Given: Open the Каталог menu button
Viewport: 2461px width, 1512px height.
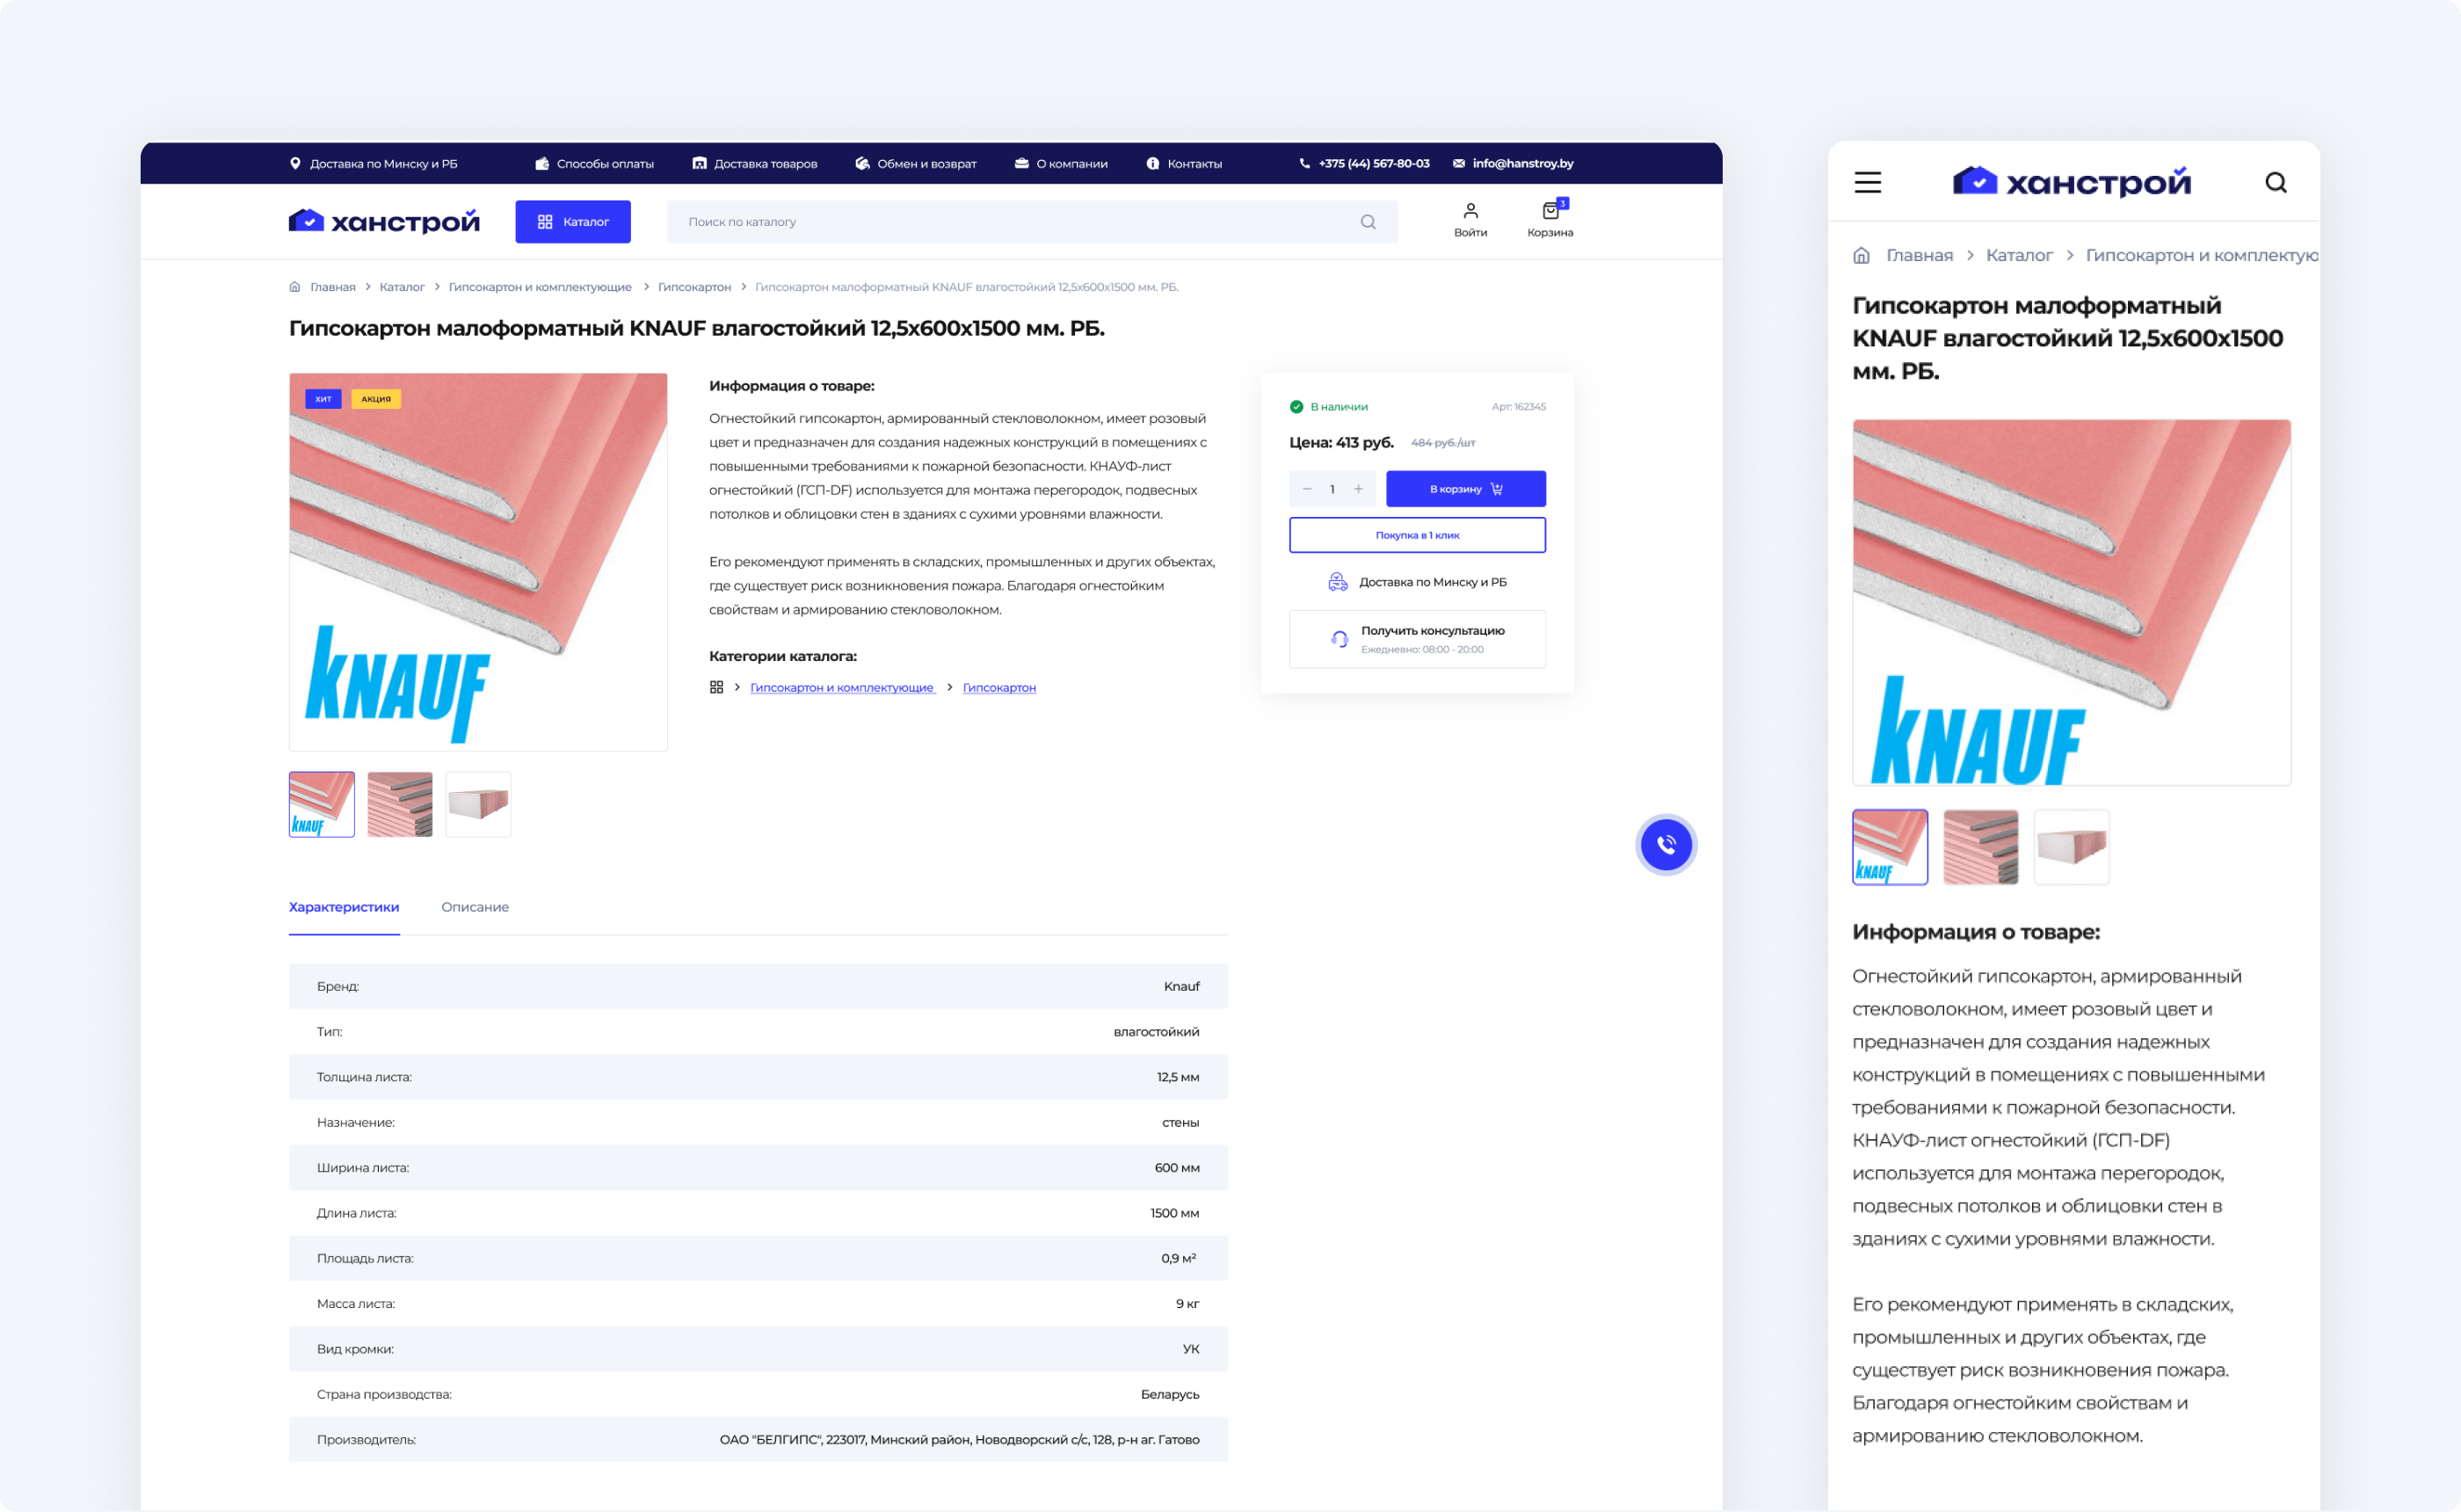Looking at the screenshot, I should point(573,222).
